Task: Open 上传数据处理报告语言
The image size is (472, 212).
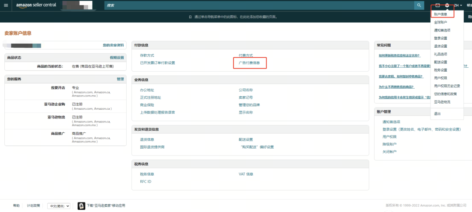Action: point(157,112)
